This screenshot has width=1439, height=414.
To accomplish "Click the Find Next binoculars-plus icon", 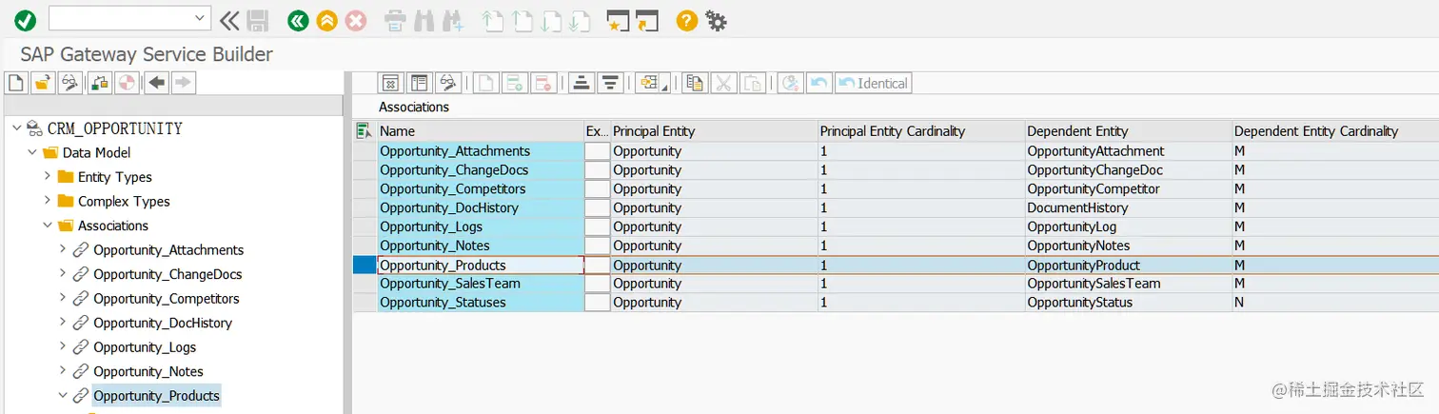I will 452,21.
